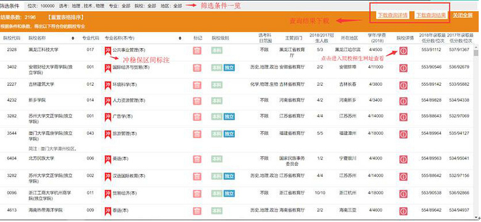Click the 4/18000 tuition cell in 旅游管理(本) row

tap(376, 133)
